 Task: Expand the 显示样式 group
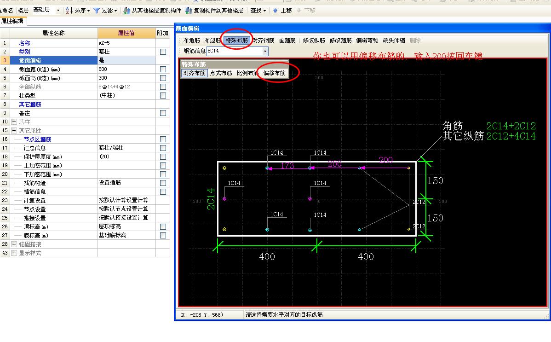point(14,253)
